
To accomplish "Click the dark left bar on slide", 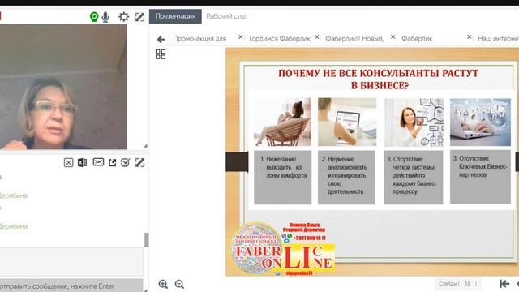I will [x=237, y=162].
